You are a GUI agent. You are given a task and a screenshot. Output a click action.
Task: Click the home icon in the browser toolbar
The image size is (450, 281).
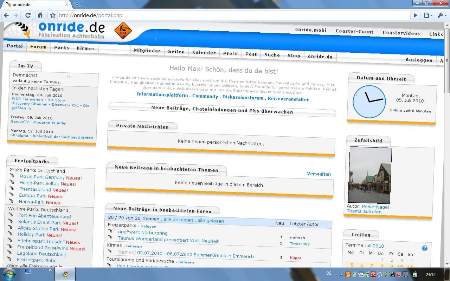pyautogui.click(x=40, y=15)
